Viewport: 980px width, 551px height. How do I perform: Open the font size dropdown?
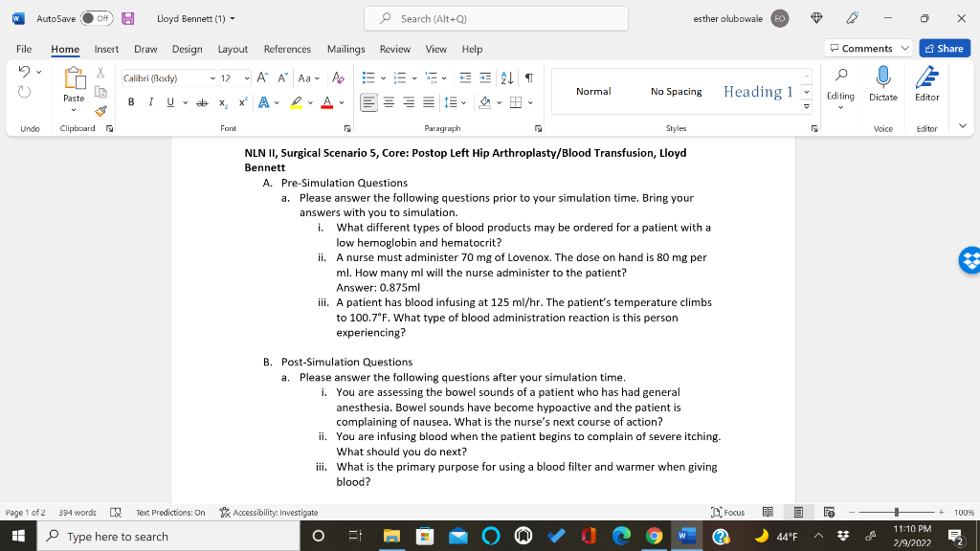pyautogui.click(x=247, y=78)
